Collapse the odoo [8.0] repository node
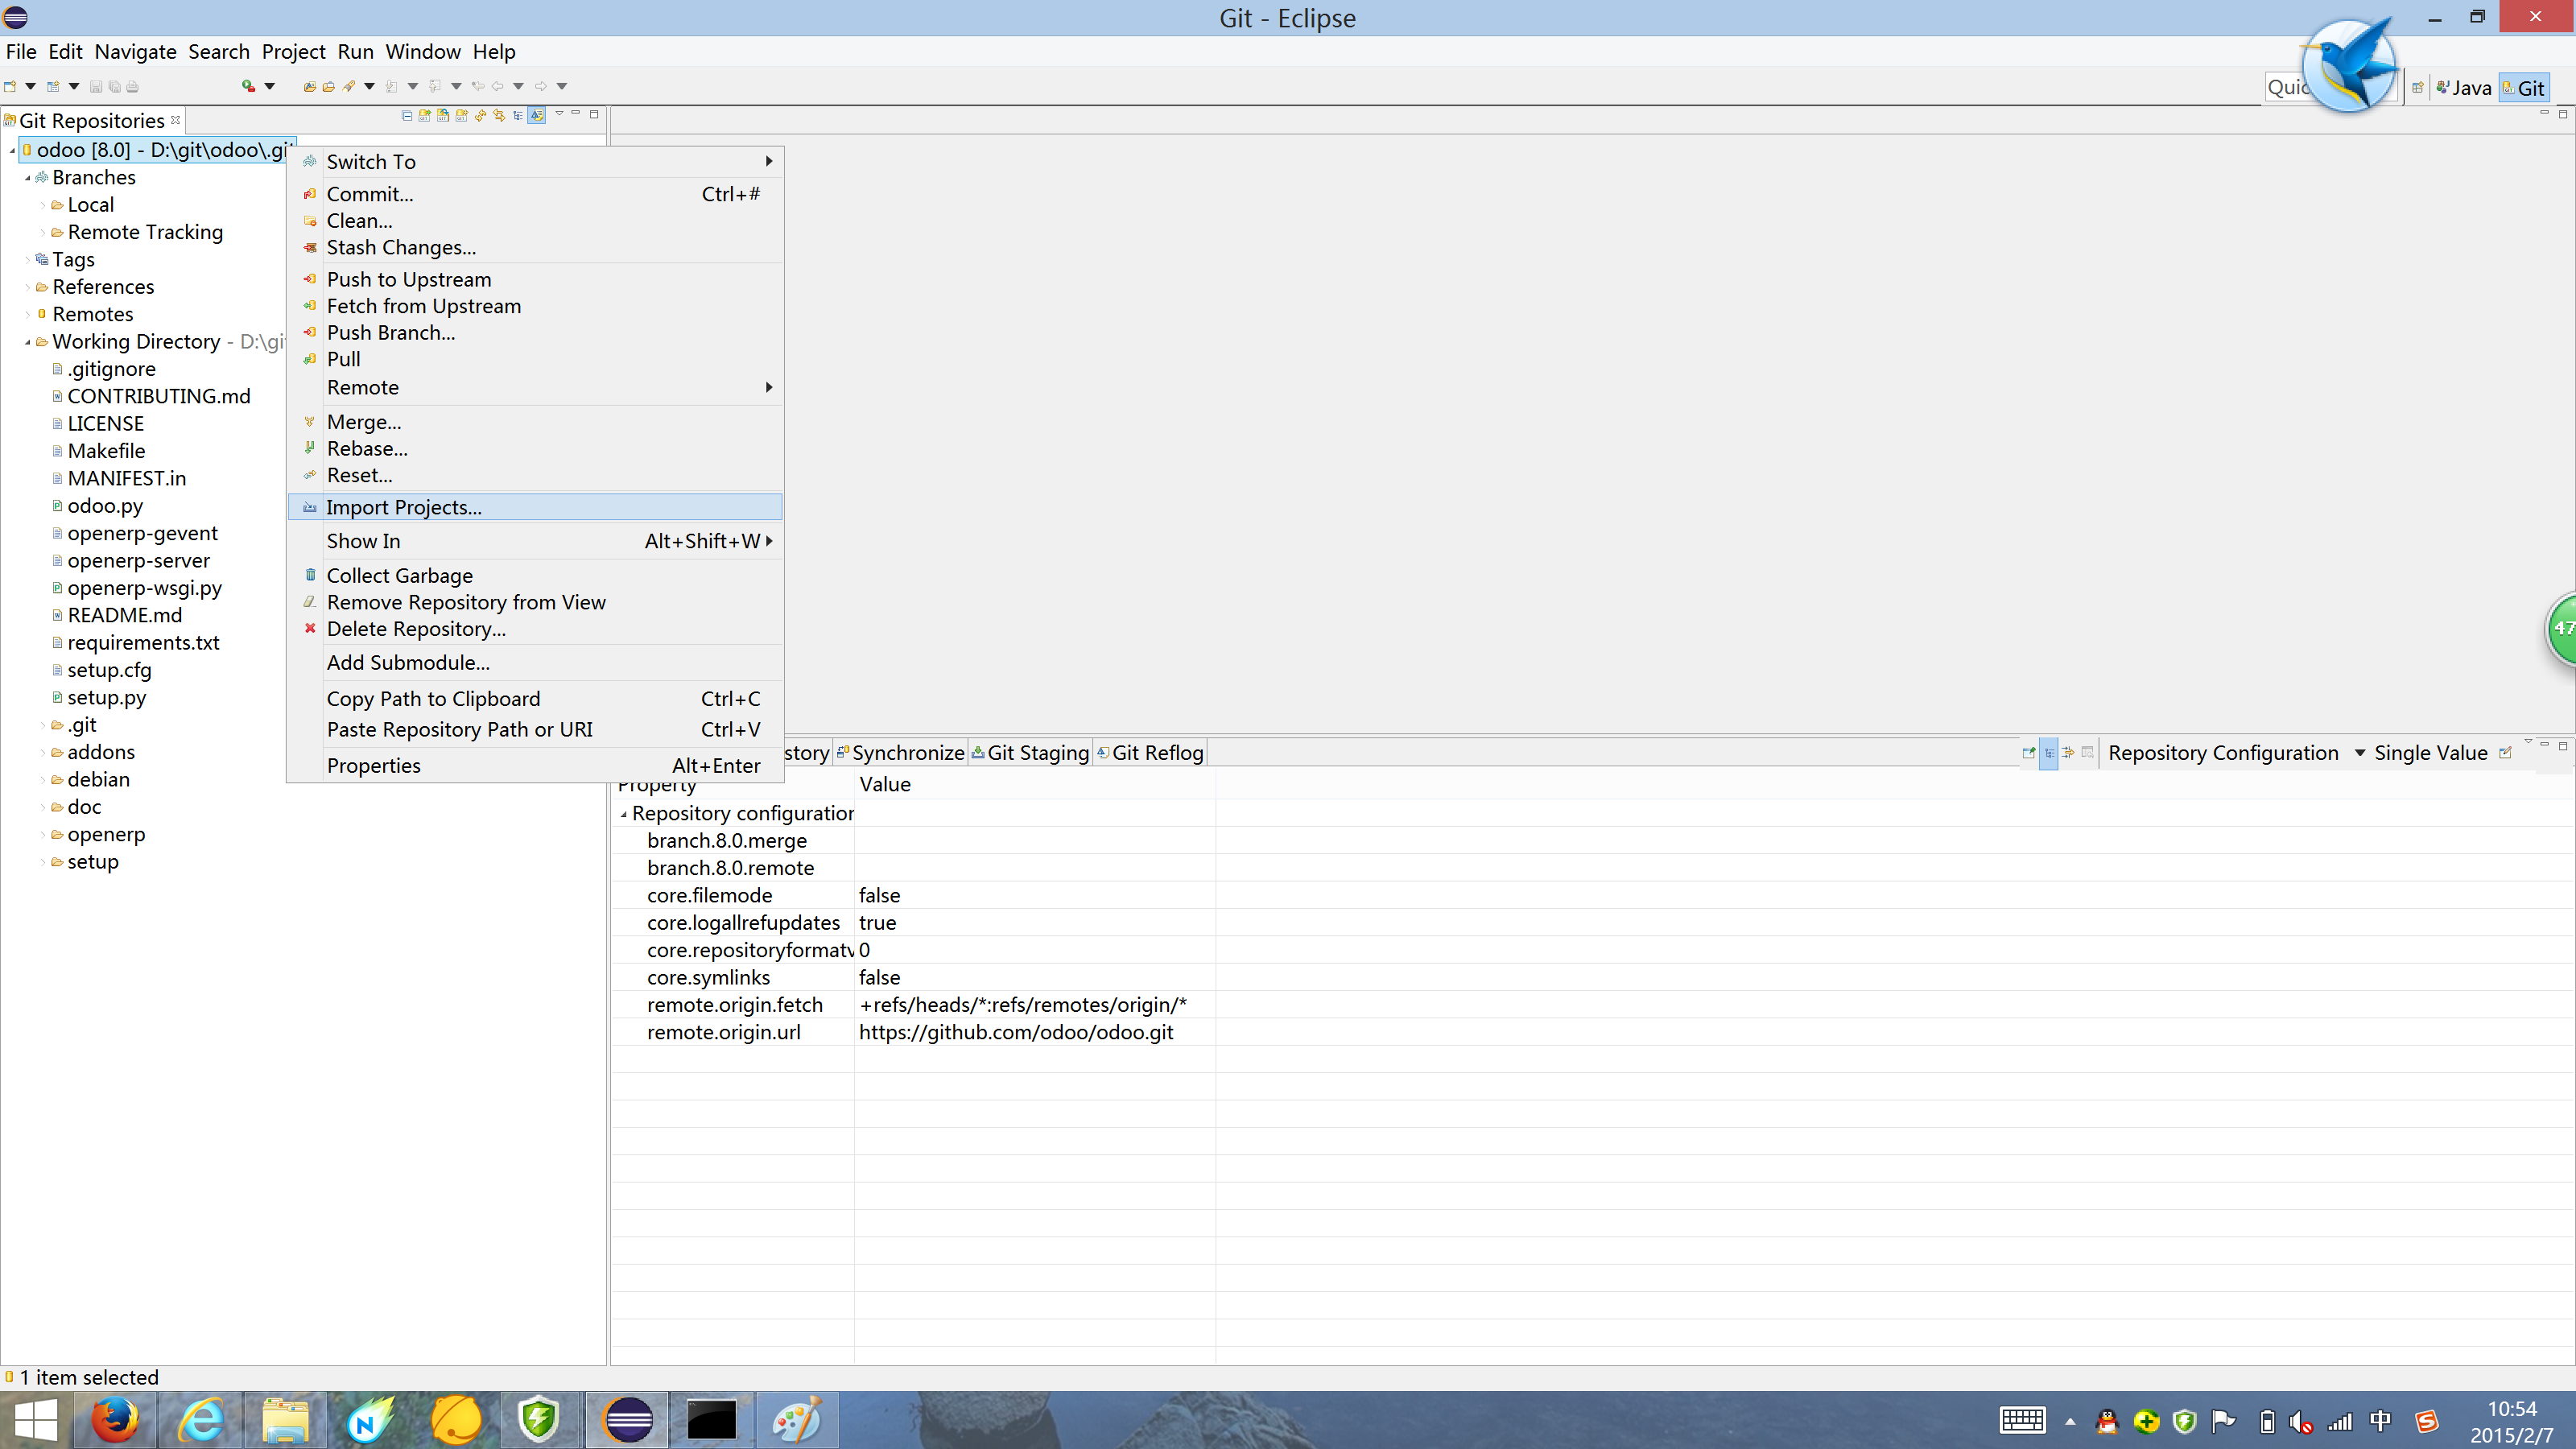The image size is (2576, 1449). (12, 151)
